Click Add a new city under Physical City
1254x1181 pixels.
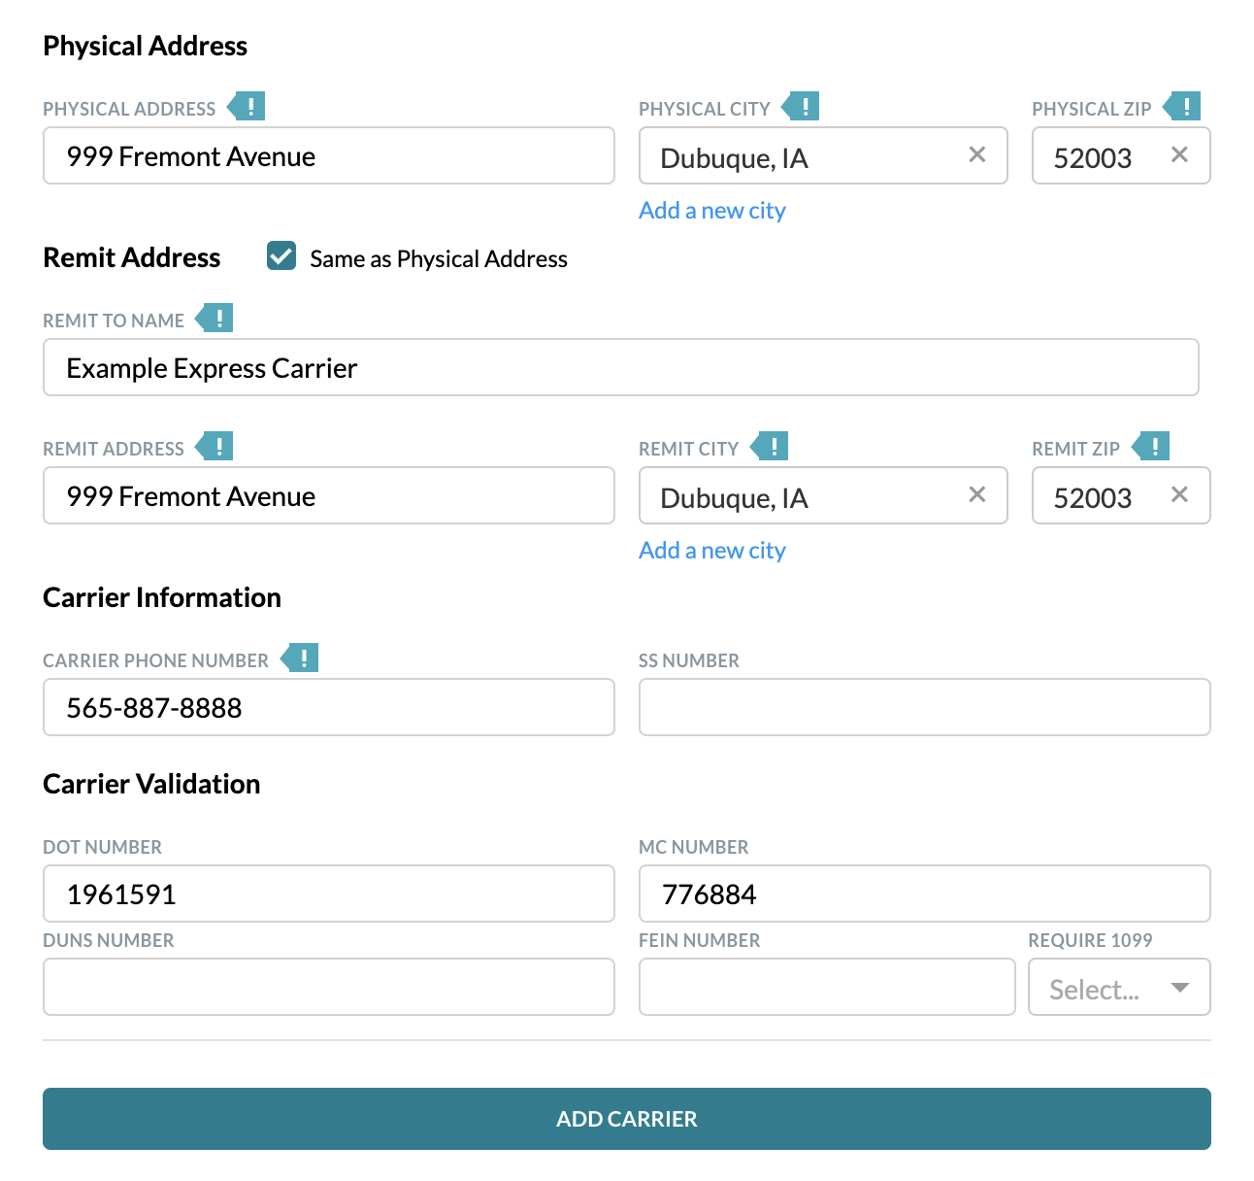[711, 211]
